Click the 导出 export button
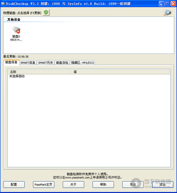This screenshot has width=177, height=193. click(x=133, y=184)
